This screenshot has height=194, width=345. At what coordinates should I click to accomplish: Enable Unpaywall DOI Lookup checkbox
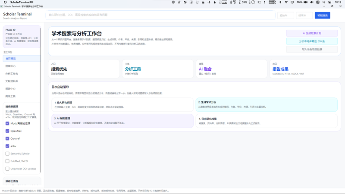pos(7,169)
